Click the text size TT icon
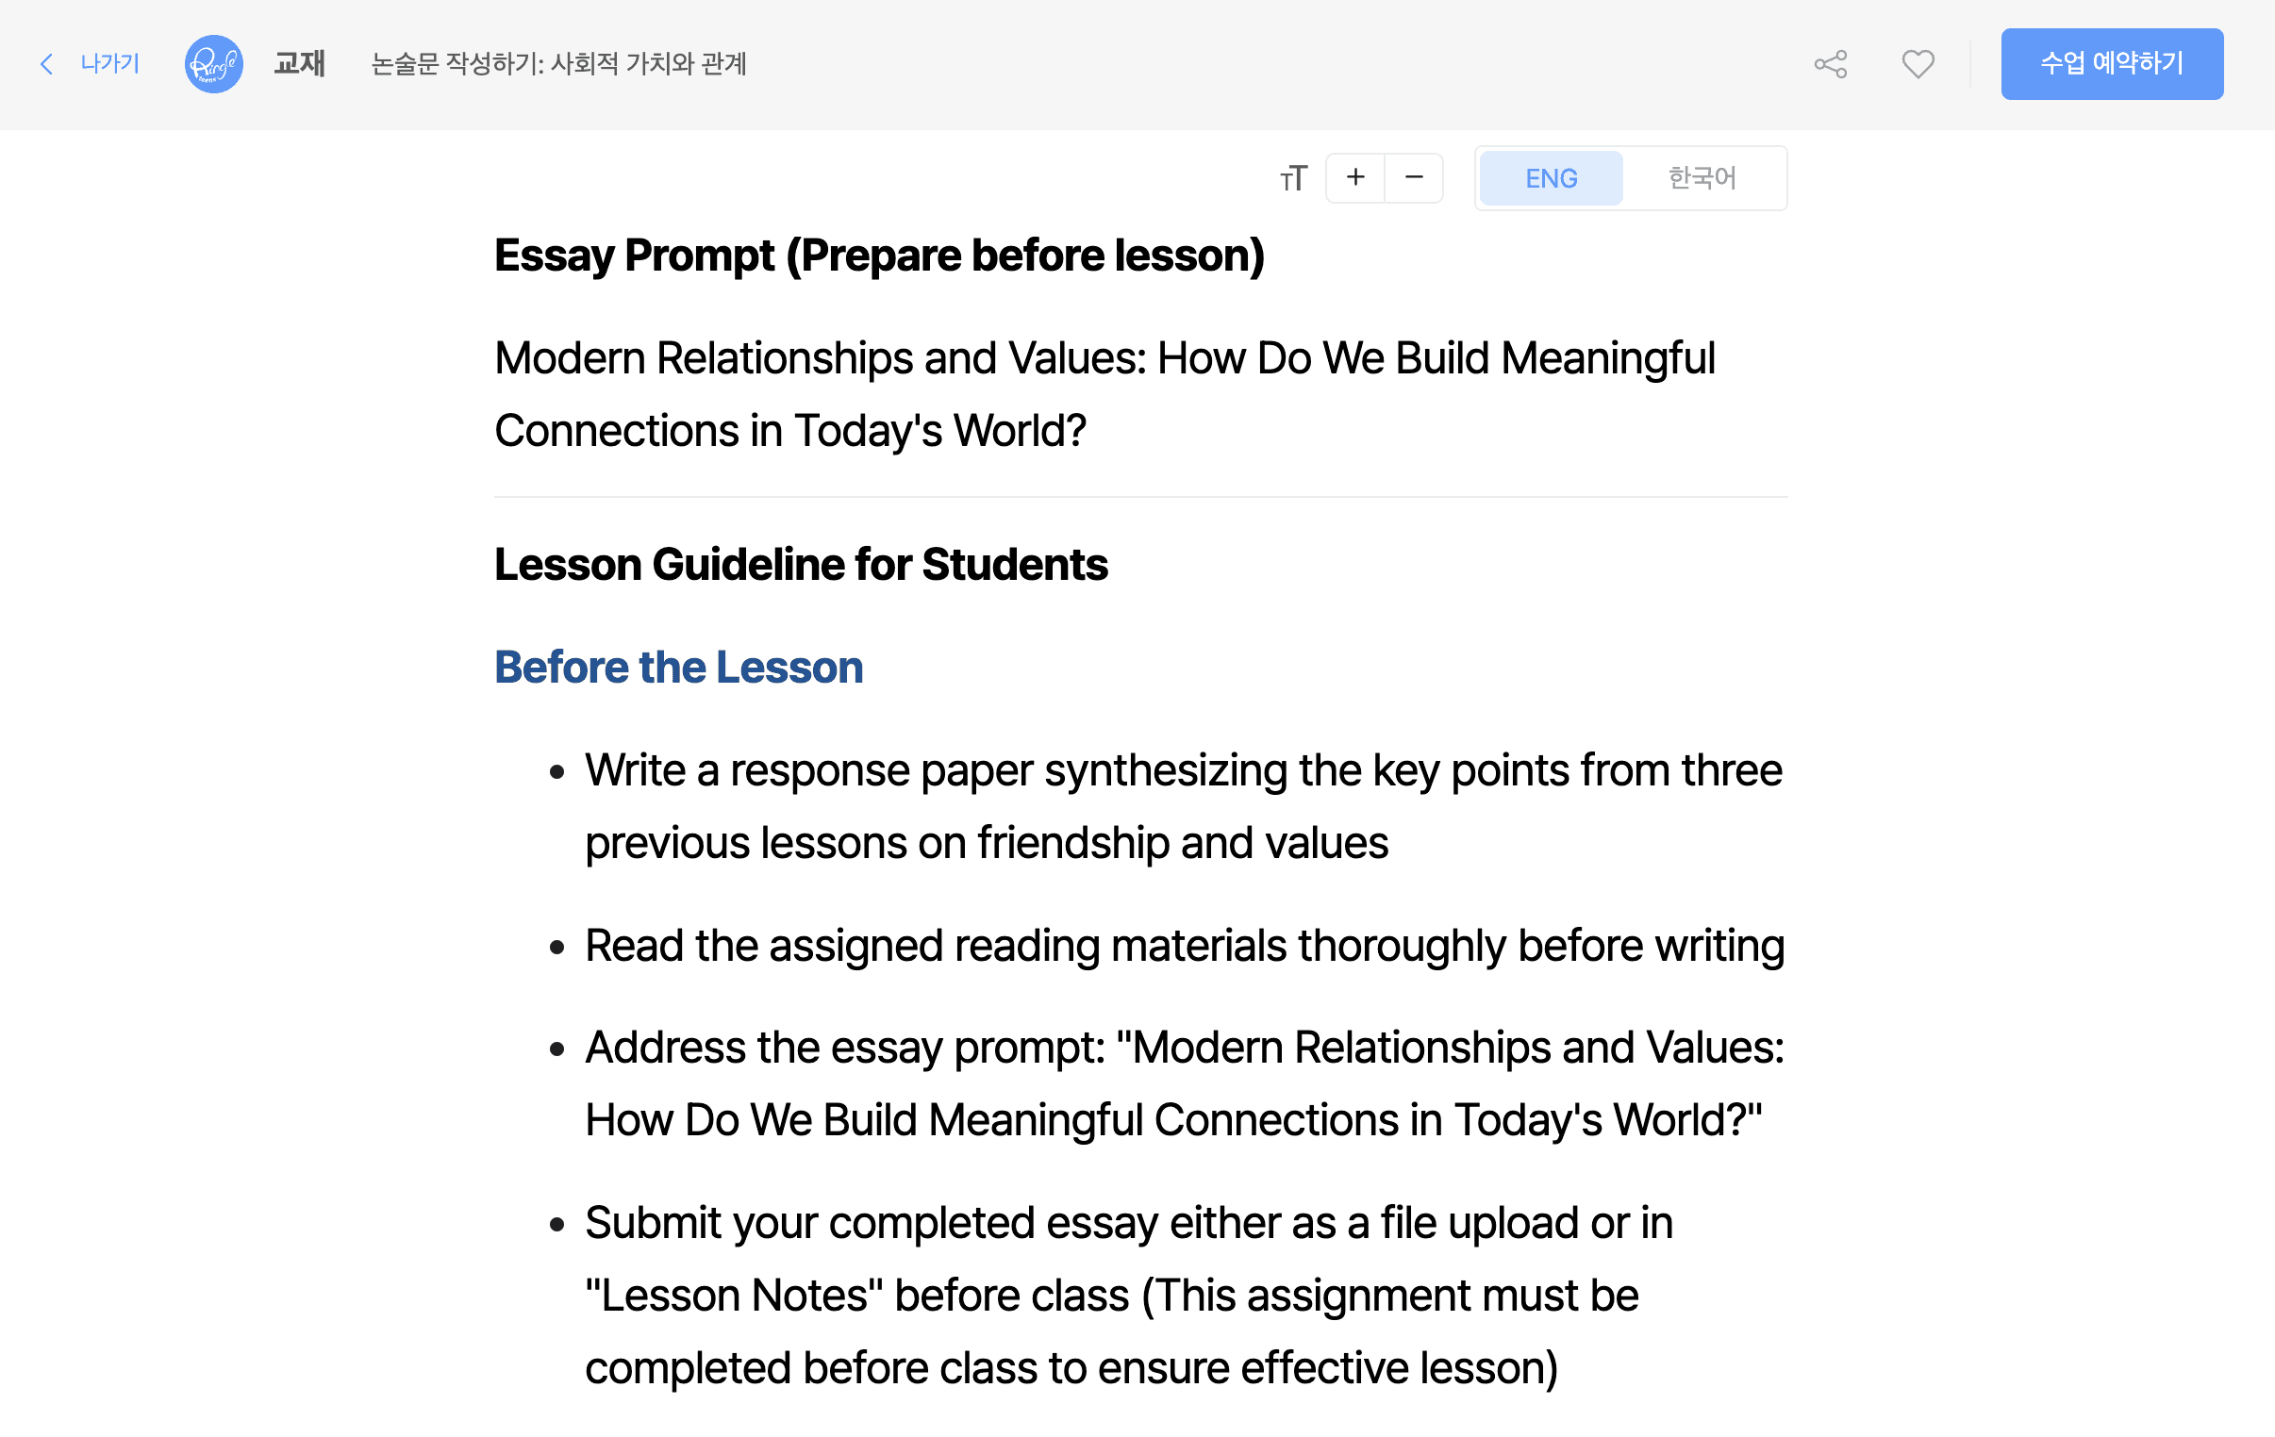Screen dimensions: 2275x1437 [x=1293, y=178]
